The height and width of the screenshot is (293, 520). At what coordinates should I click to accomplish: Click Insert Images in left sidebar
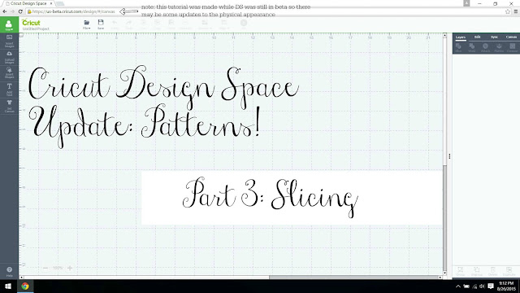[x=9, y=41]
